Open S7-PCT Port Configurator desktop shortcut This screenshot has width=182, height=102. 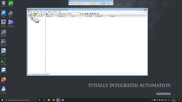(3, 42)
